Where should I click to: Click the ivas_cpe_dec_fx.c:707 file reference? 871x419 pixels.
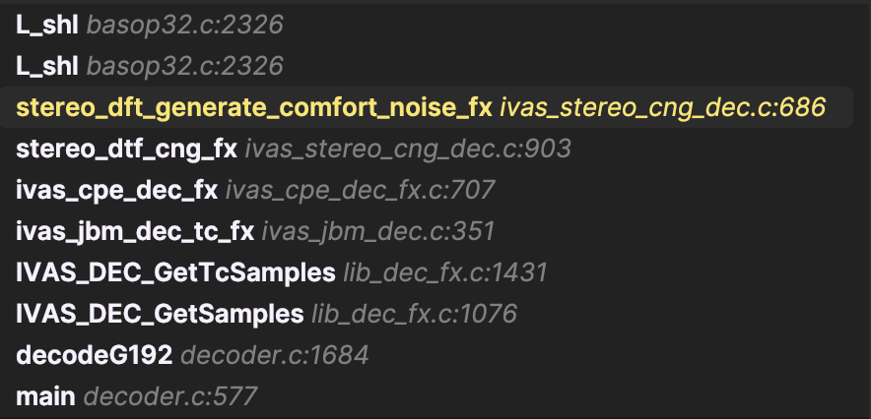coord(360,191)
